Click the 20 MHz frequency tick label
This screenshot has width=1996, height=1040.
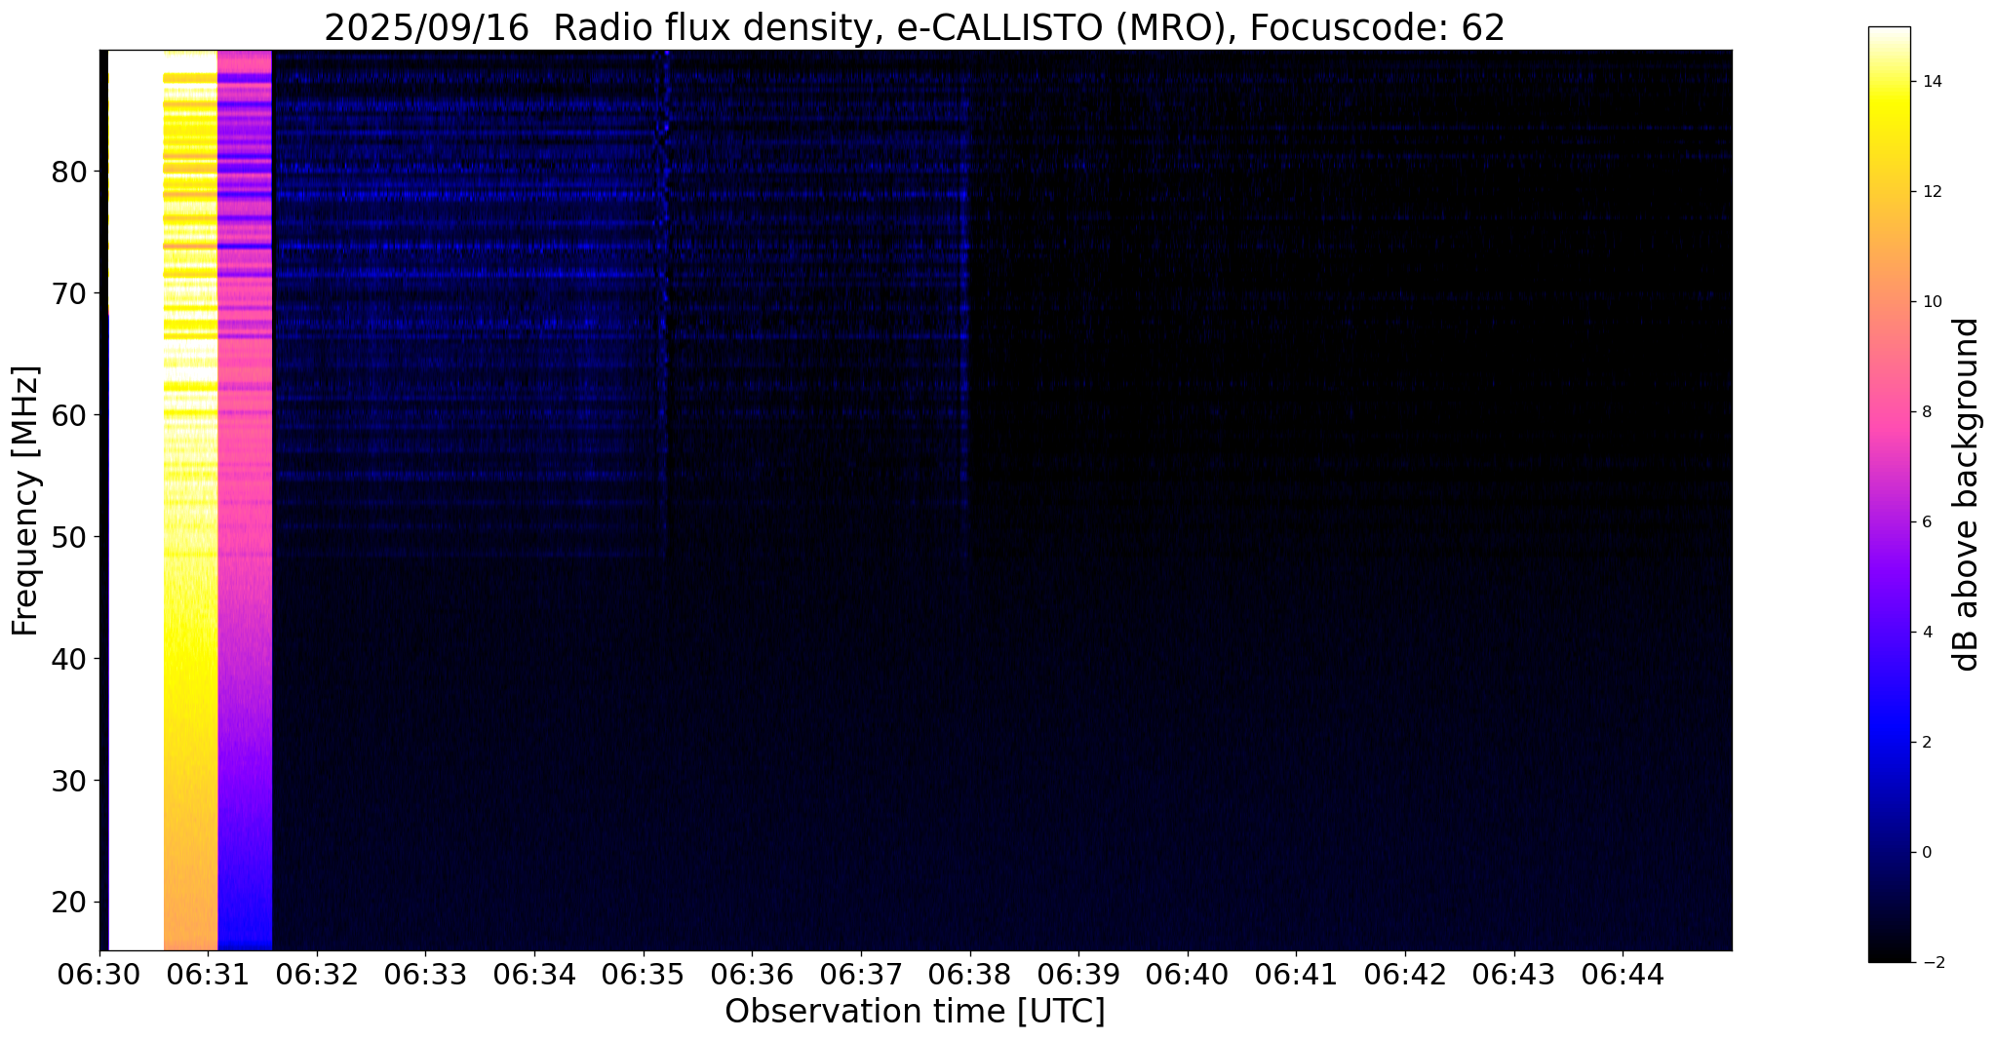click(x=69, y=903)
